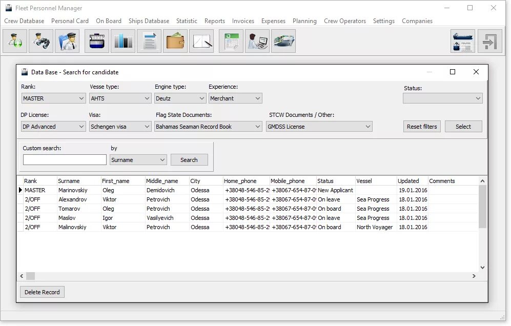Open the Companies menu
Viewport: 511px width, 326px height.
[x=417, y=21]
